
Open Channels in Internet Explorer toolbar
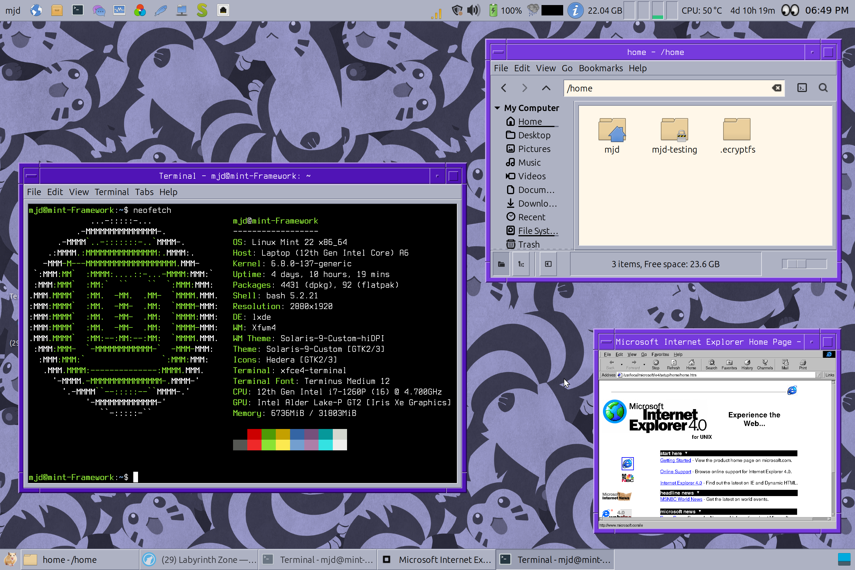pos(765,365)
